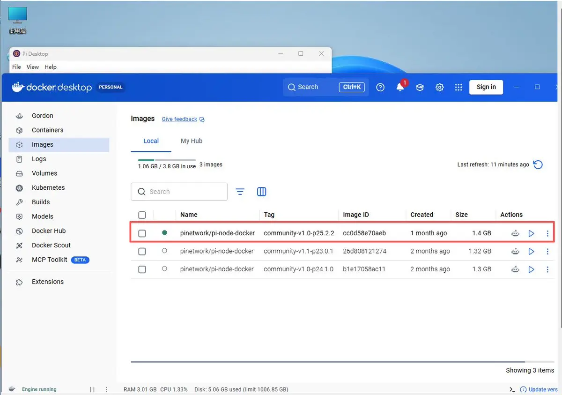
Task: Open the apps grid icon in header
Action: tap(458, 87)
